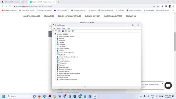Click the Back arrow in Device Manager toolbar

click(53, 31)
